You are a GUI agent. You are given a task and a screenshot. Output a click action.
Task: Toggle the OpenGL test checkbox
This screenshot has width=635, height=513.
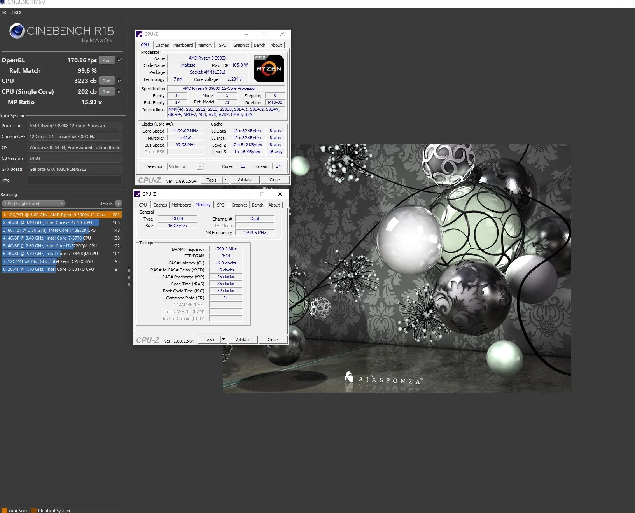tap(120, 60)
